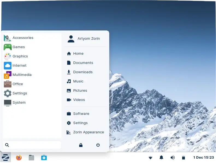Lock the screen with the padlock icon
Image resolution: width=216 pixels, height=163 pixels.
pyautogui.click(x=81, y=145)
